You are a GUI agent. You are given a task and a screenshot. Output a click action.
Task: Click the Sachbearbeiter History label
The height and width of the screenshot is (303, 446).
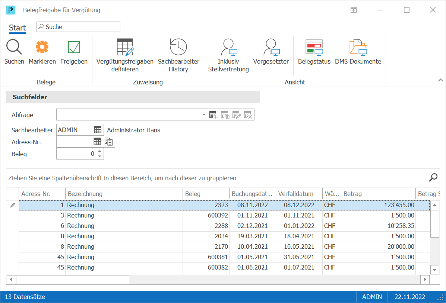(178, 65)
